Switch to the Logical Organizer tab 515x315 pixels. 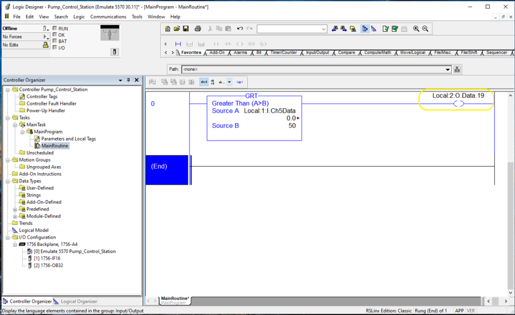(76, 301)
